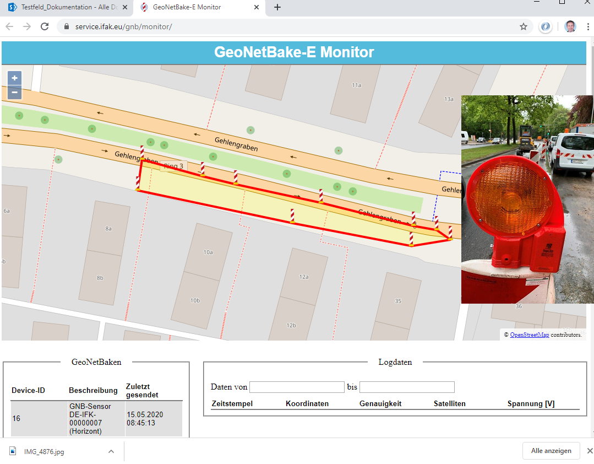Image resolution: width=594 pixels, height=464 pixels.
Task: Click building 8a on the map
Action: (x=108, y=229)
